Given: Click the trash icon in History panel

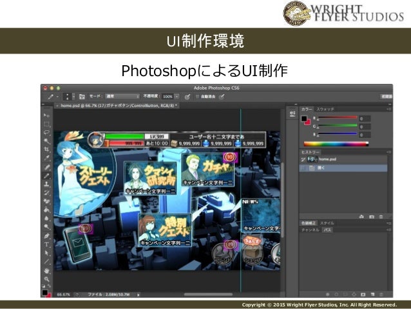Looking at the screenshot, I should pos(381,217).
